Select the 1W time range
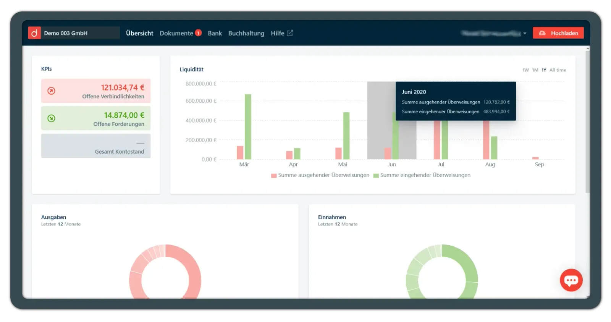This screenshot has height=322, width=611. 526,70
